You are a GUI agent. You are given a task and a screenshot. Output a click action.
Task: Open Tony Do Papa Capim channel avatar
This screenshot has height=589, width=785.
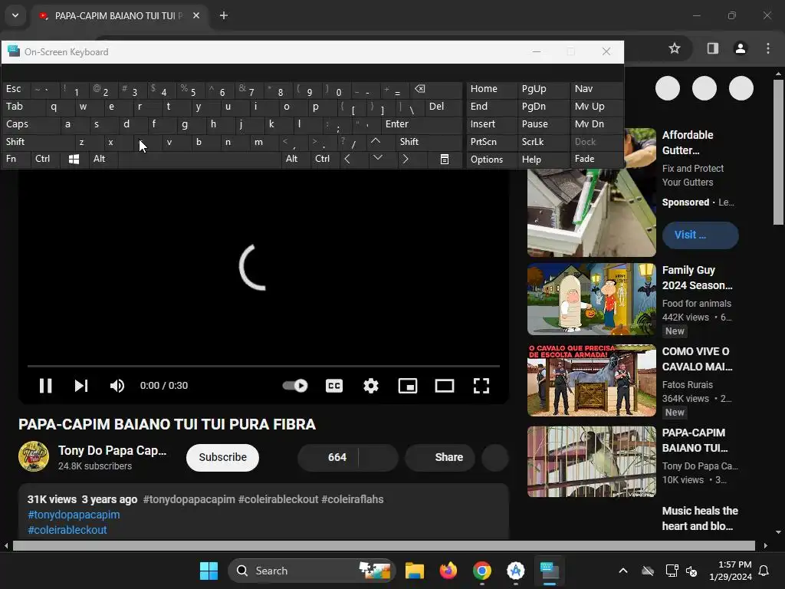coord(34,456)
